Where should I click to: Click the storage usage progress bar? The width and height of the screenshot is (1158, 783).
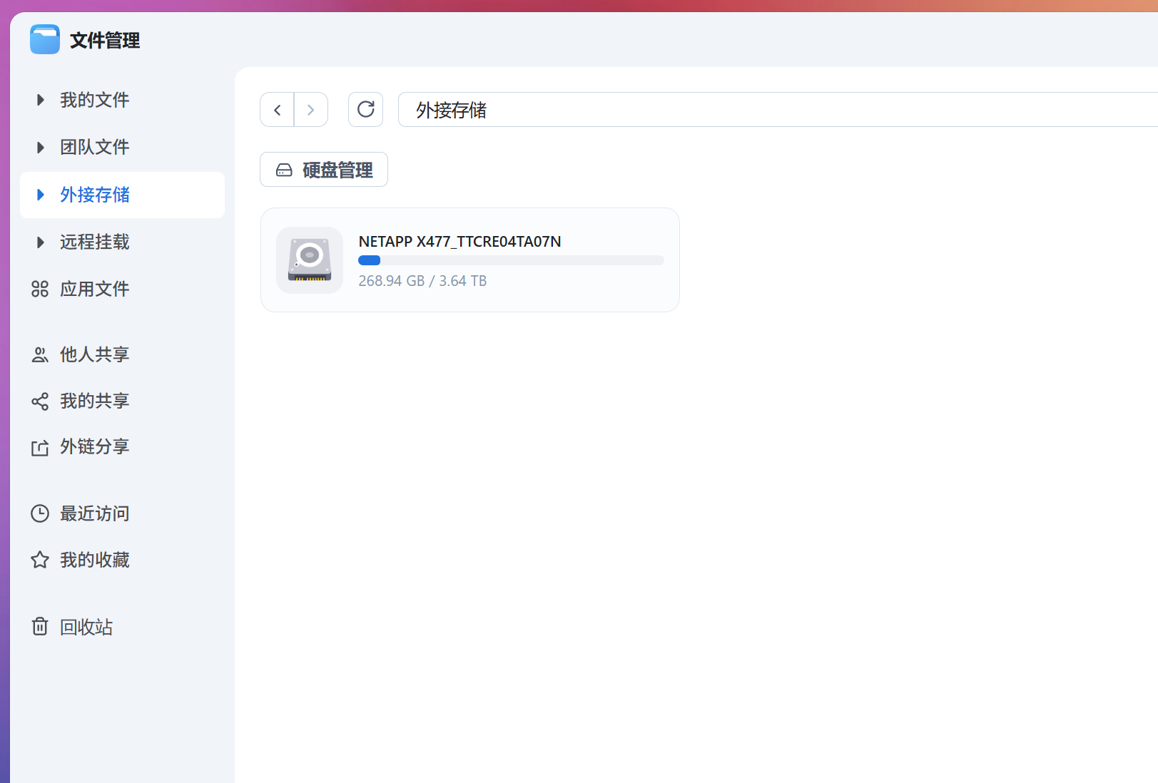point(511,260)
